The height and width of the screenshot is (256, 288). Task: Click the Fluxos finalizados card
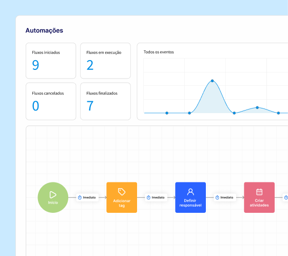[x=105, y=101]
